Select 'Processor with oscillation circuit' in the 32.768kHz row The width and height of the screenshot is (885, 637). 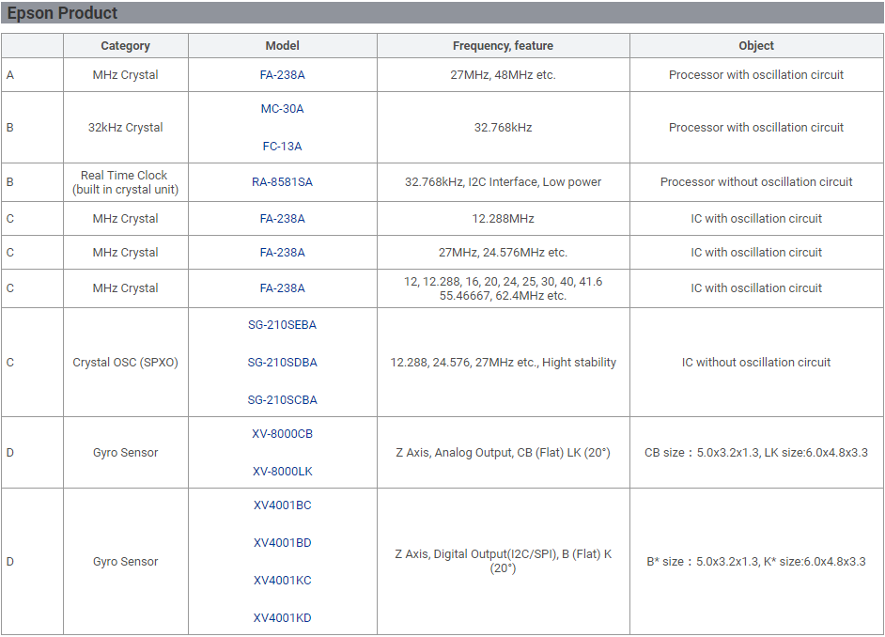[x=756, y=128]
